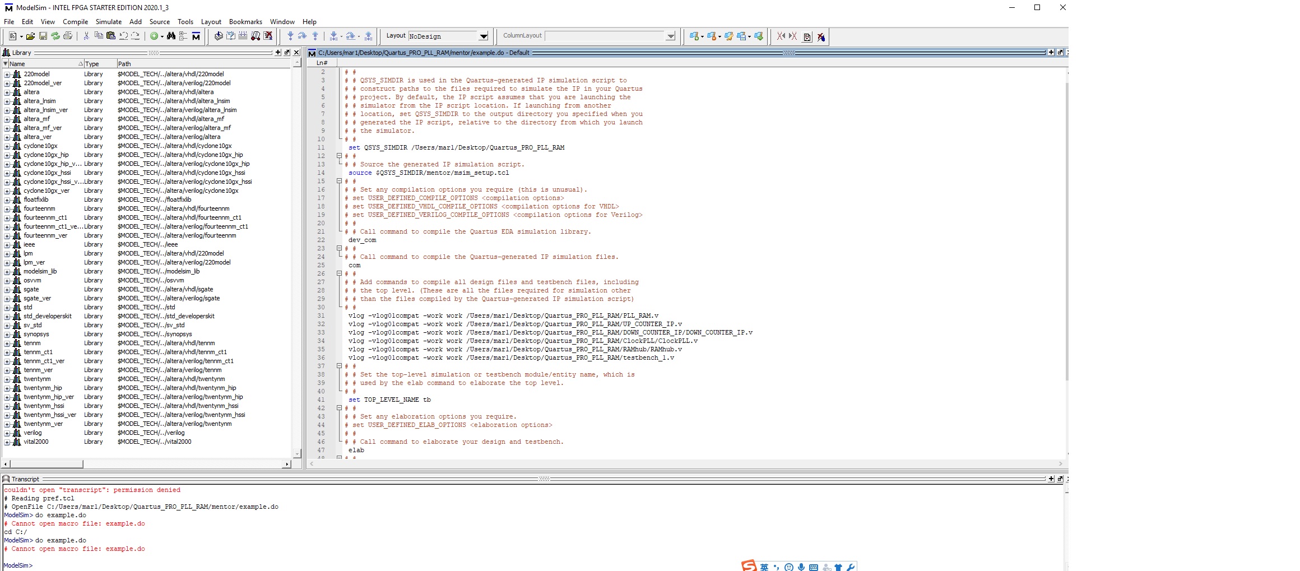Select the modelsim_lib library row
This screenshot has width=1300, height=571.
148,272
